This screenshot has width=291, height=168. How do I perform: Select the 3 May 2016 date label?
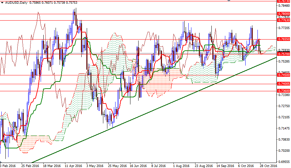[95, 166]
